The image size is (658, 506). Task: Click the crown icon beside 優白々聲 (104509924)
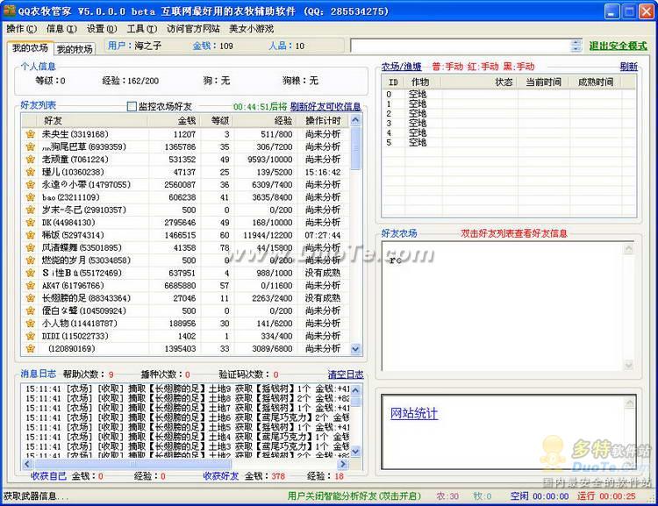tap(30, 311)
